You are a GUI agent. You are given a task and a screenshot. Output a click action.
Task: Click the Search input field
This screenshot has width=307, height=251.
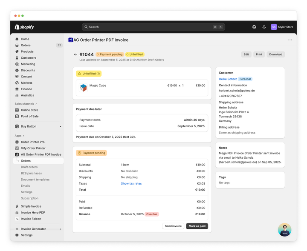pyautogui.click(x=149, y=27)
